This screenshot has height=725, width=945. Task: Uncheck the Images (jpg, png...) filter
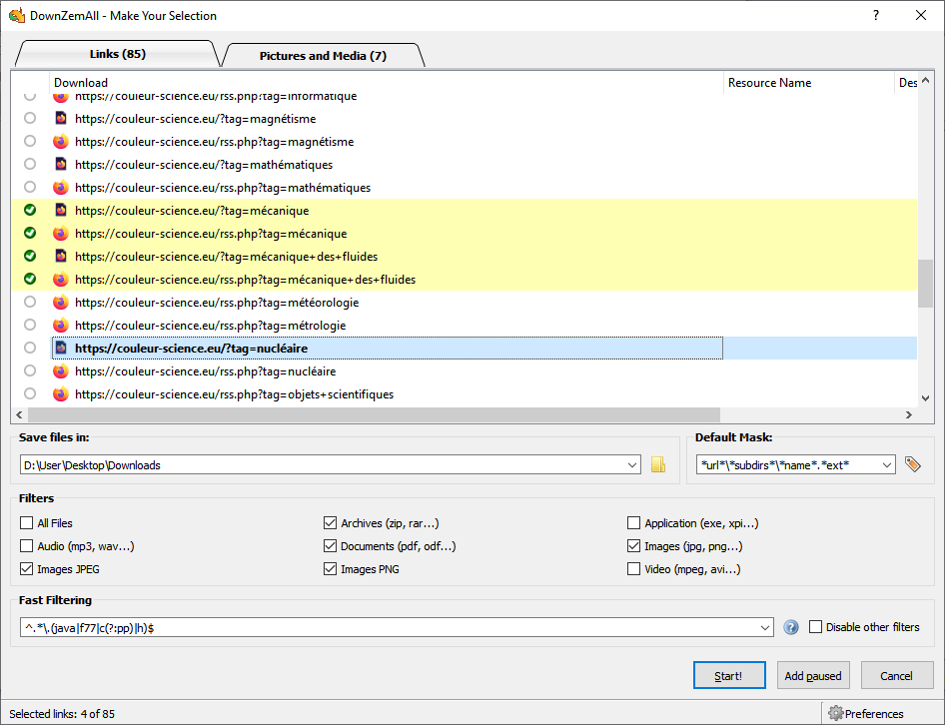(x=633, y=545)
